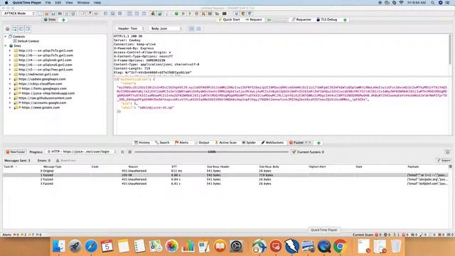Click the Open Session toolbar icon

point(47,14)
